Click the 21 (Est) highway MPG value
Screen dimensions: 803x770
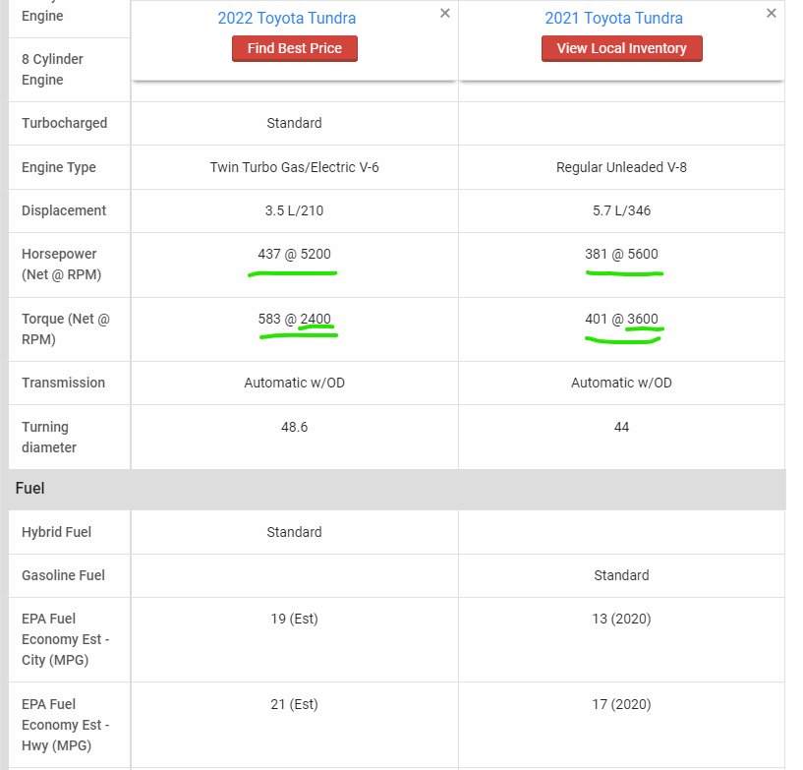(295, 704)
